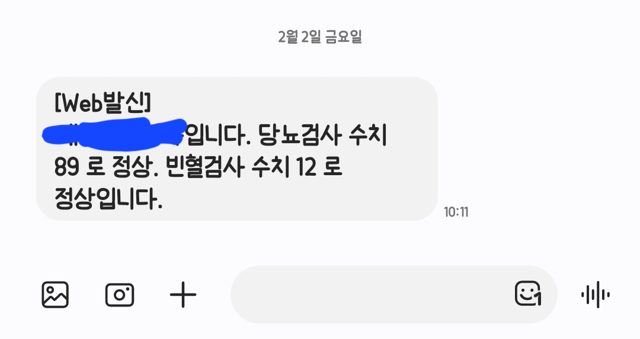Click the last line 정상입니다.
640x339 pixels.
coord(108,199)
